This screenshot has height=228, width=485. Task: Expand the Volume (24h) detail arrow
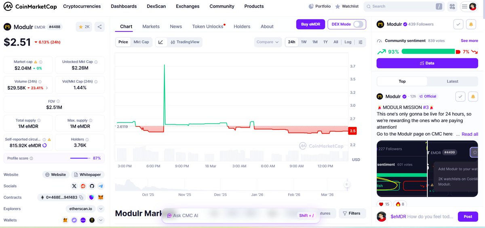click(x=47, y=88)
